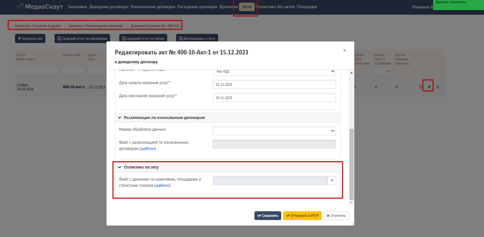Close the edit act dialog with the X
Image resolution: width=484 pixels, height=237 pixels.
345,51
